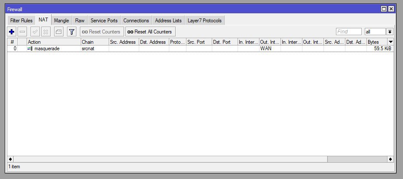Click the srcnat chain cell
The height and width of the screenshot is (179, 403).
[x=95, y=49]
